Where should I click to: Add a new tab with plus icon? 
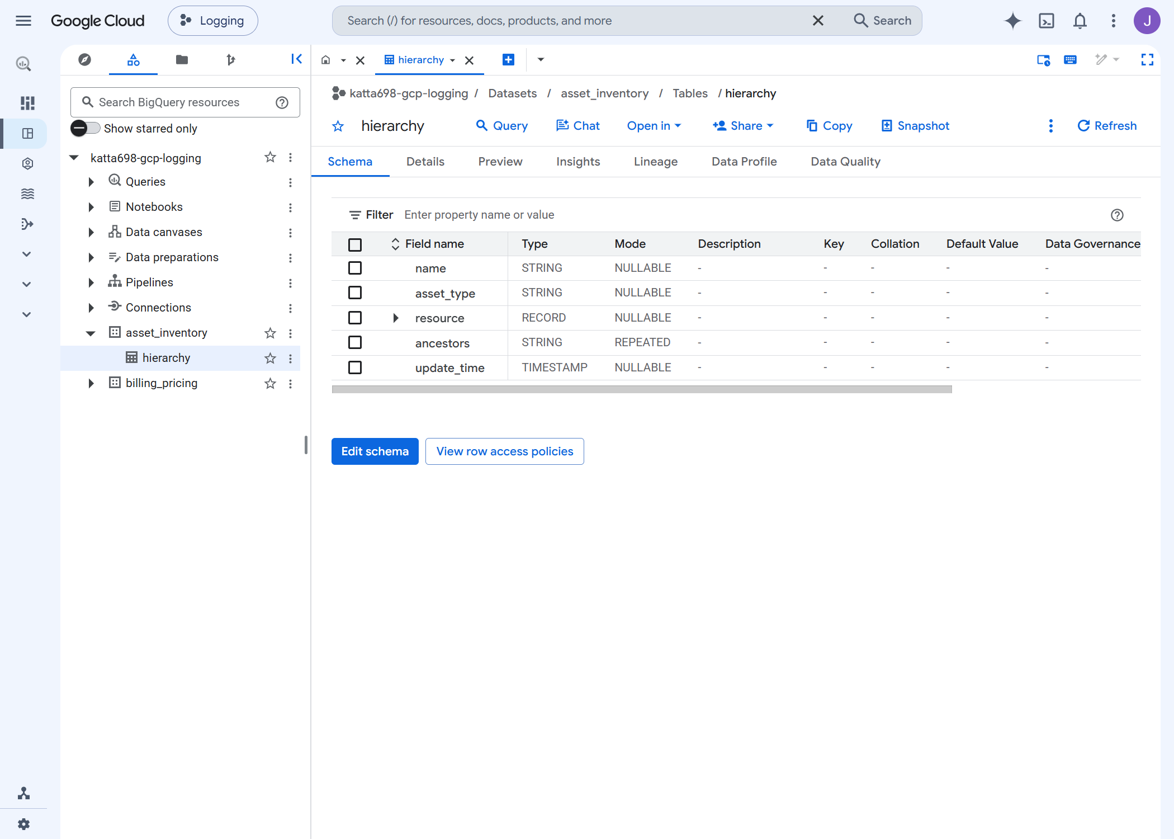pos(508,59)
